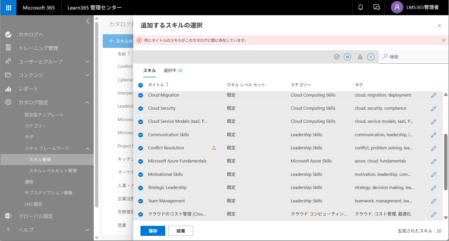Edit Microsoft Azure Fundamentals pencil icon

coord(434,161)
